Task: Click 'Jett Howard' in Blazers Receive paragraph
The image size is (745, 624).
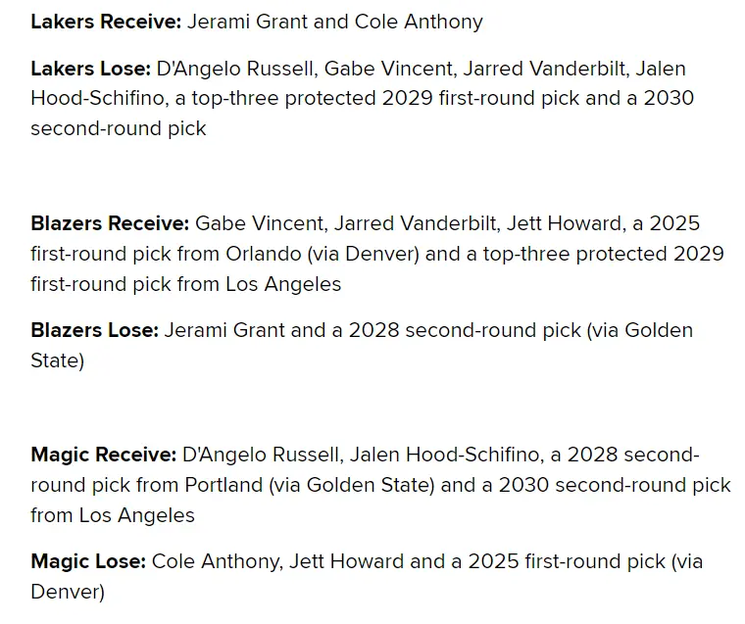Action: (565, 223)
